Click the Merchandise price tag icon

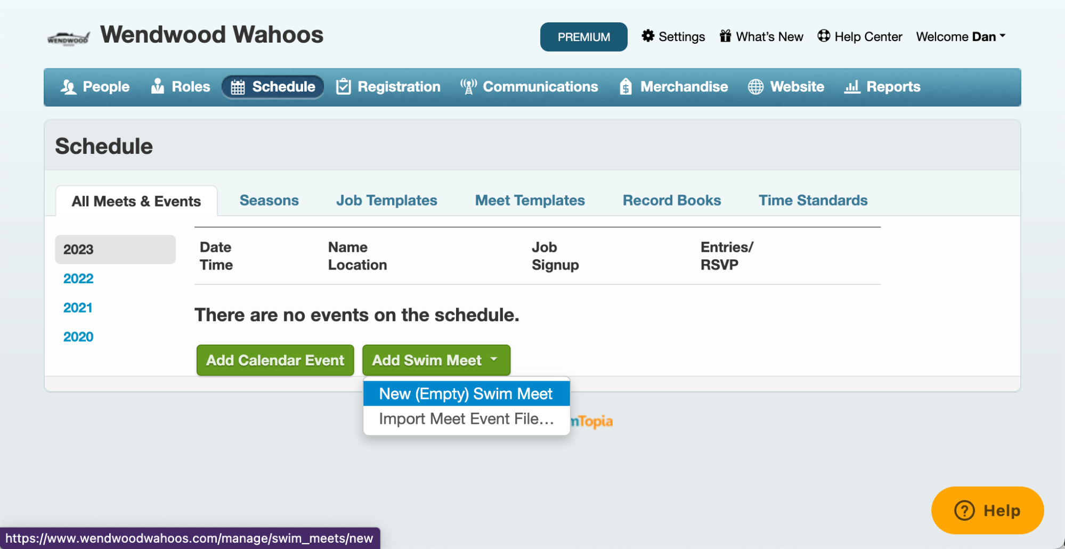click(x=625, y=87)
